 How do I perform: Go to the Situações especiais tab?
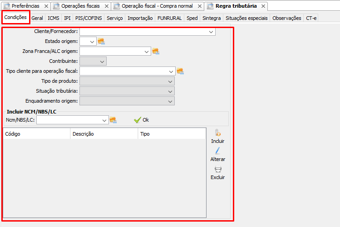(x=247, y=18)
